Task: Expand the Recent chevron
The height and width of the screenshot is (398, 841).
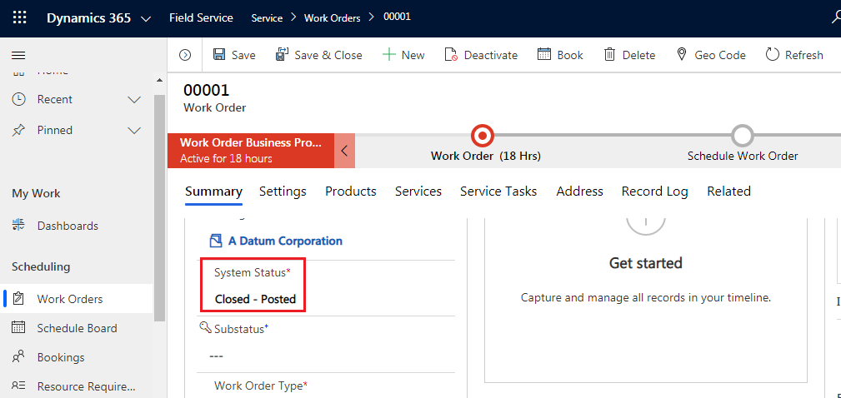Action: (134, 100)
